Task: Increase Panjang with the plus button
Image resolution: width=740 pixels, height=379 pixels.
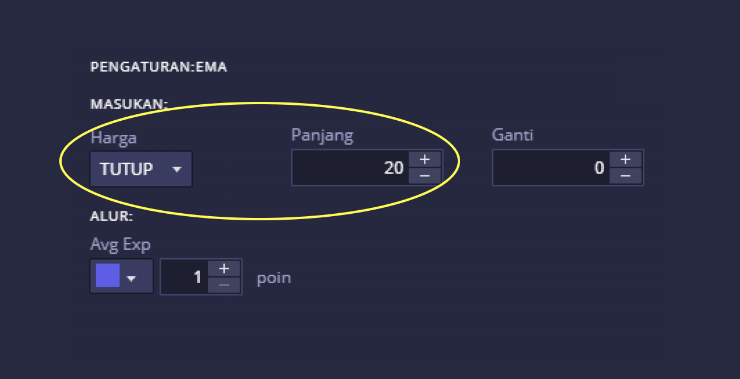Action: 425,160
